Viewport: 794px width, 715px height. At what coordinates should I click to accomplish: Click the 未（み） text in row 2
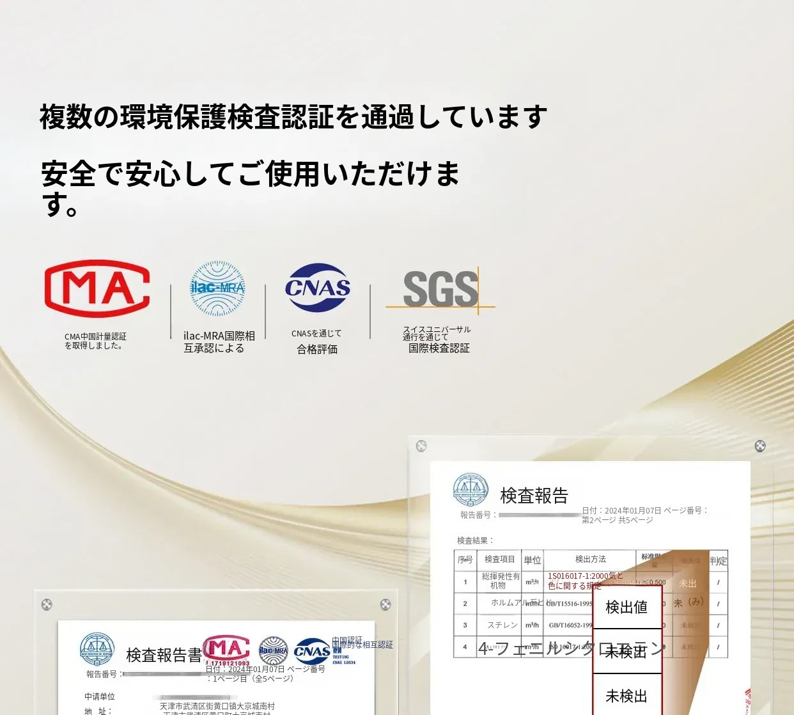[689, 602]
